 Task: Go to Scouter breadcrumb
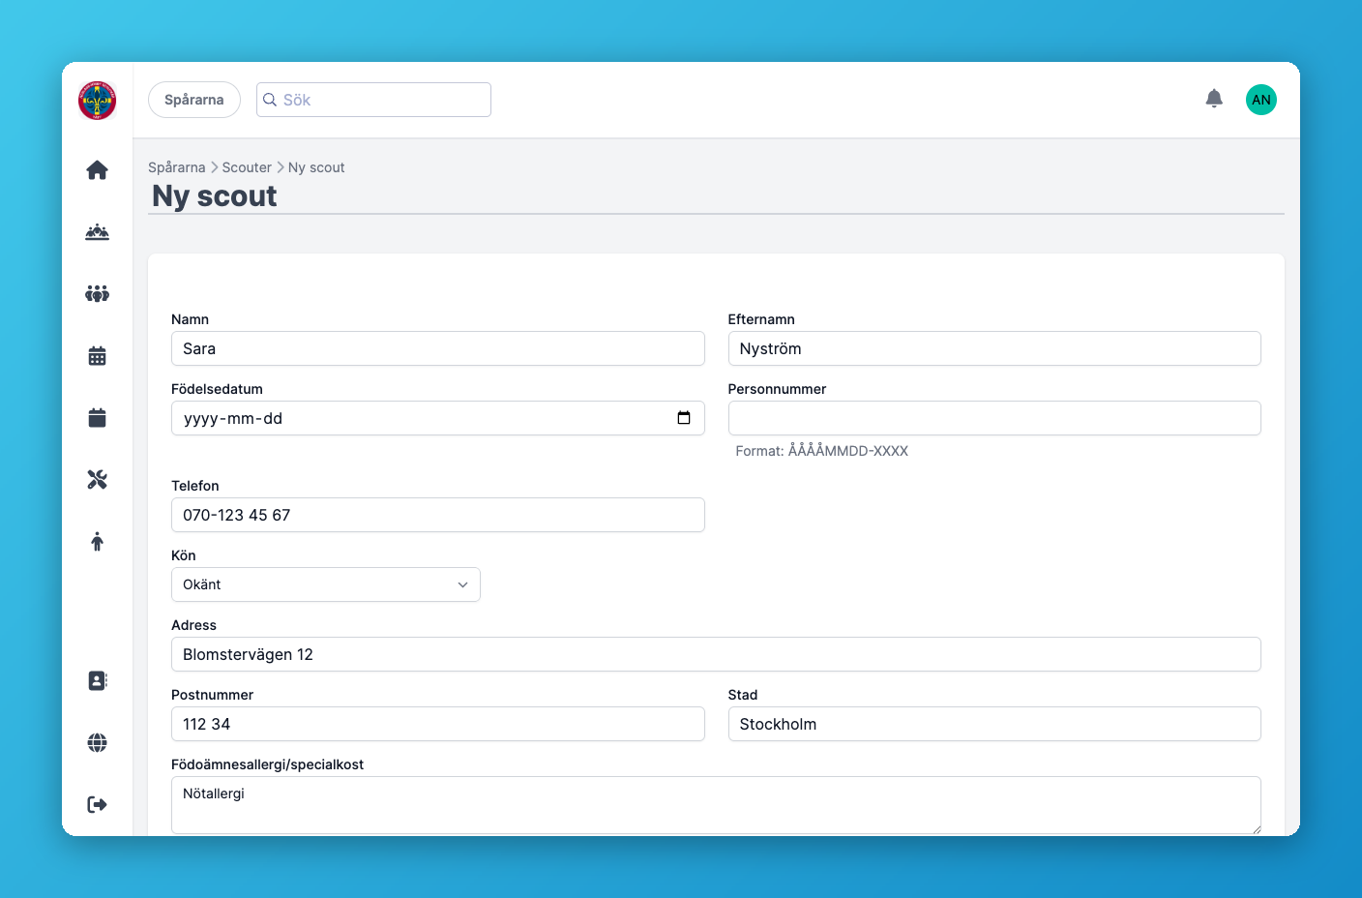(x=247, y=167)
